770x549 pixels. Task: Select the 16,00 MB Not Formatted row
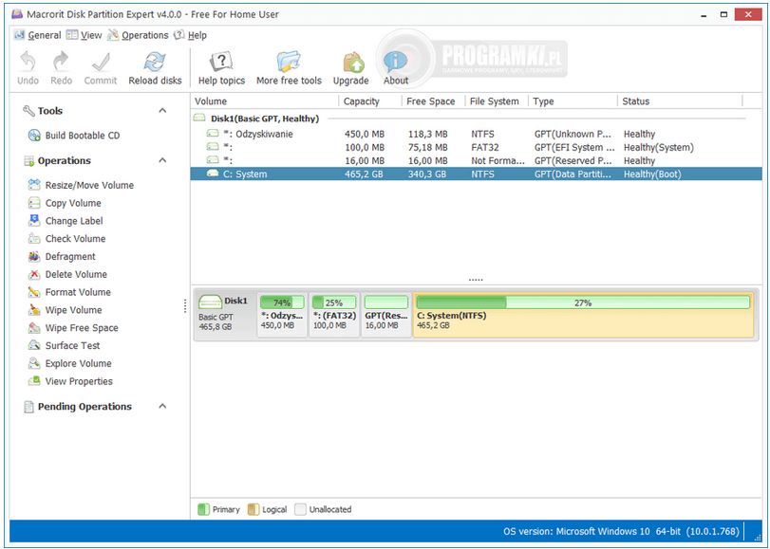pos(476,160)
